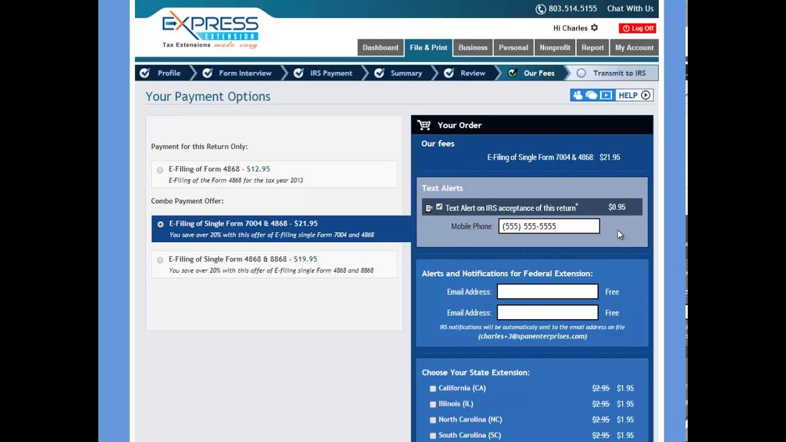Click the phone icon beside 803.514.5155
The height and width of the screenshot is (442, 786).
pos(540,9)
